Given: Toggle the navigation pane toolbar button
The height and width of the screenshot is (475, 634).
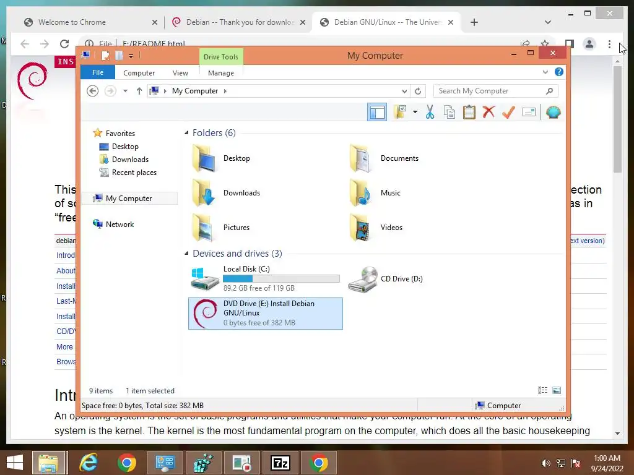Looking at the screenshot, I should (x=377, y=113).
